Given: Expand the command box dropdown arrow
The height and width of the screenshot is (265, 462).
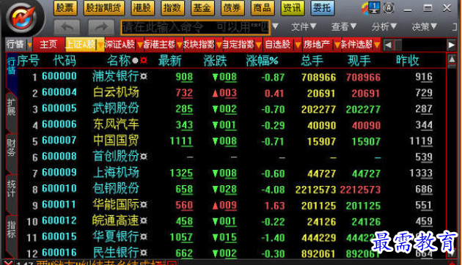Looking at the screenshot, I should tap(275, 26).
